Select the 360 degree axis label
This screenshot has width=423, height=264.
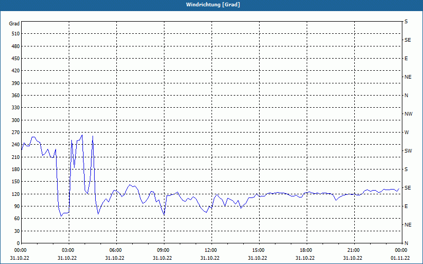pos(15,96)
